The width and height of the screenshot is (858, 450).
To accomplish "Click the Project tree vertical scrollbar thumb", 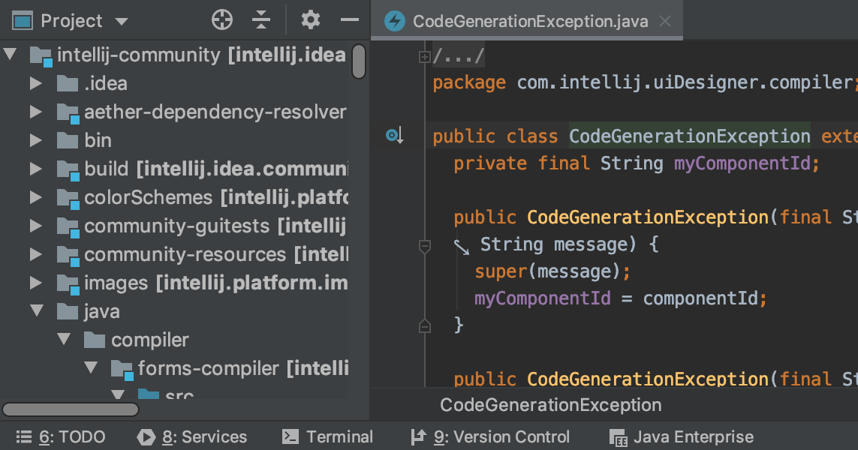I will point(358,61).
